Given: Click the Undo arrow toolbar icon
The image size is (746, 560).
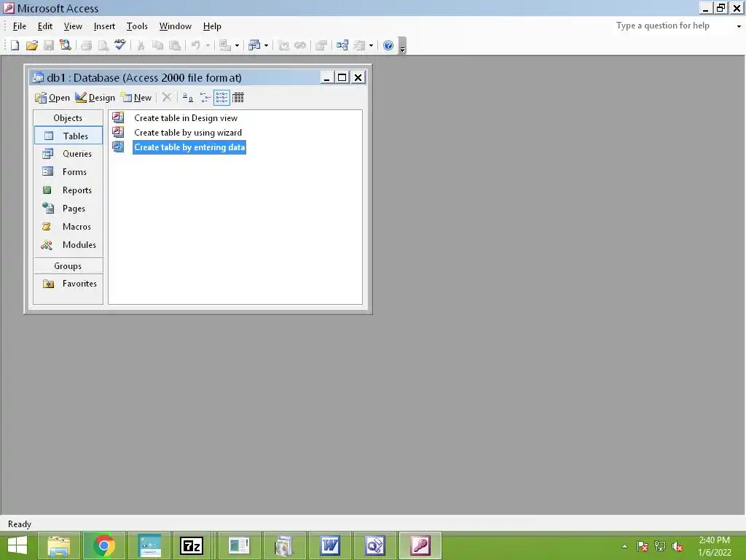Looking at the screenshot, I should [x=195, y=45].
